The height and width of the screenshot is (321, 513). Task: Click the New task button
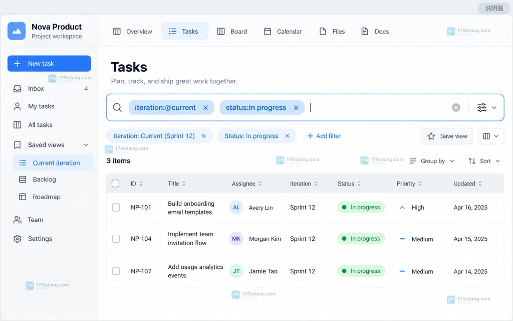[x=49, y=64]
